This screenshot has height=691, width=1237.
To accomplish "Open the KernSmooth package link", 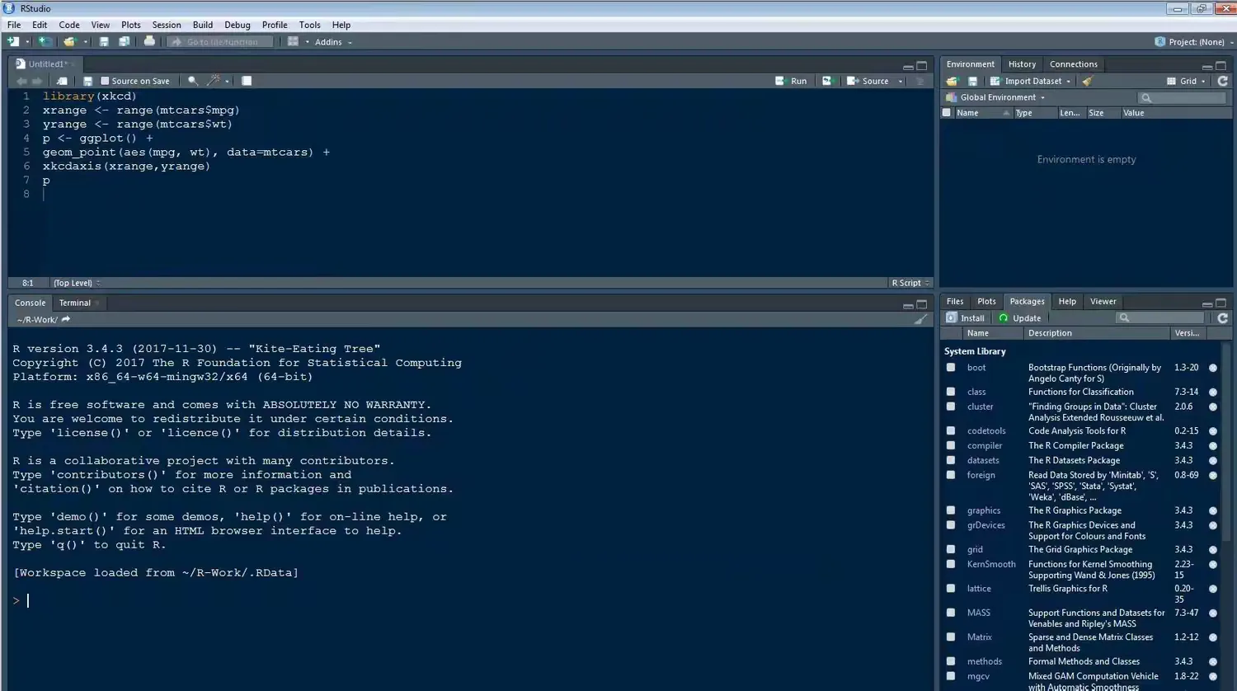I will (x=991, y=564).
